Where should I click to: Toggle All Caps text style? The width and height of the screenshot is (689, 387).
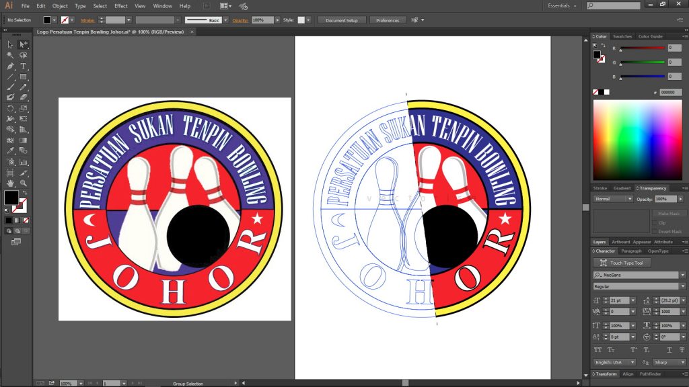[597, 349]
